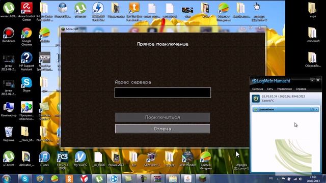326x183 pixels.
Task: Open the .minecraft folder on desktop
Action: click(312, 35)
